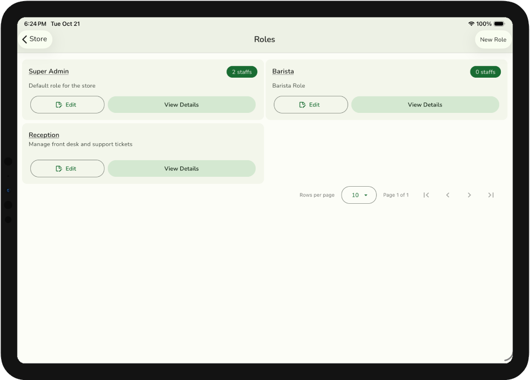Click edit icon in Super Admin card
Image resolution: width=530 pixels, height=380 pixels.
pyautogui.click(x=59, y=105)
